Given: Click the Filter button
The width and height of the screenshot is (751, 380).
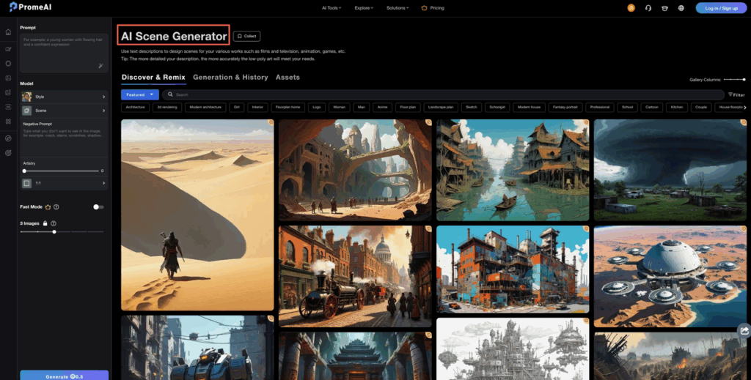Looking at the screenshot, I should (x=736, y=94).
